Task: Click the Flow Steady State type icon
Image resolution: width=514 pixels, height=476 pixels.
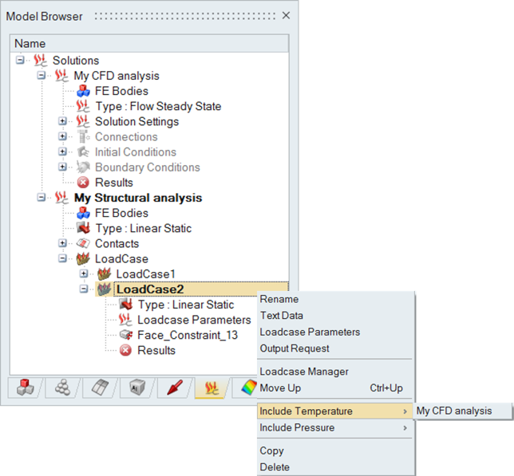Action: point(83,106)
